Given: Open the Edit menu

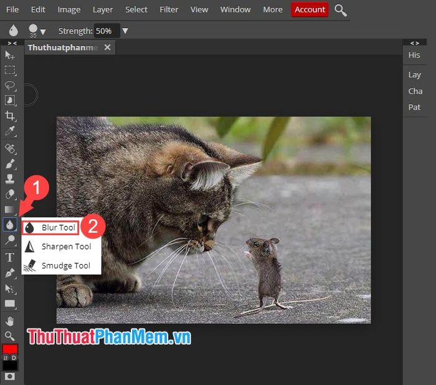Looking at the screenshot, I should click(38, 10).
